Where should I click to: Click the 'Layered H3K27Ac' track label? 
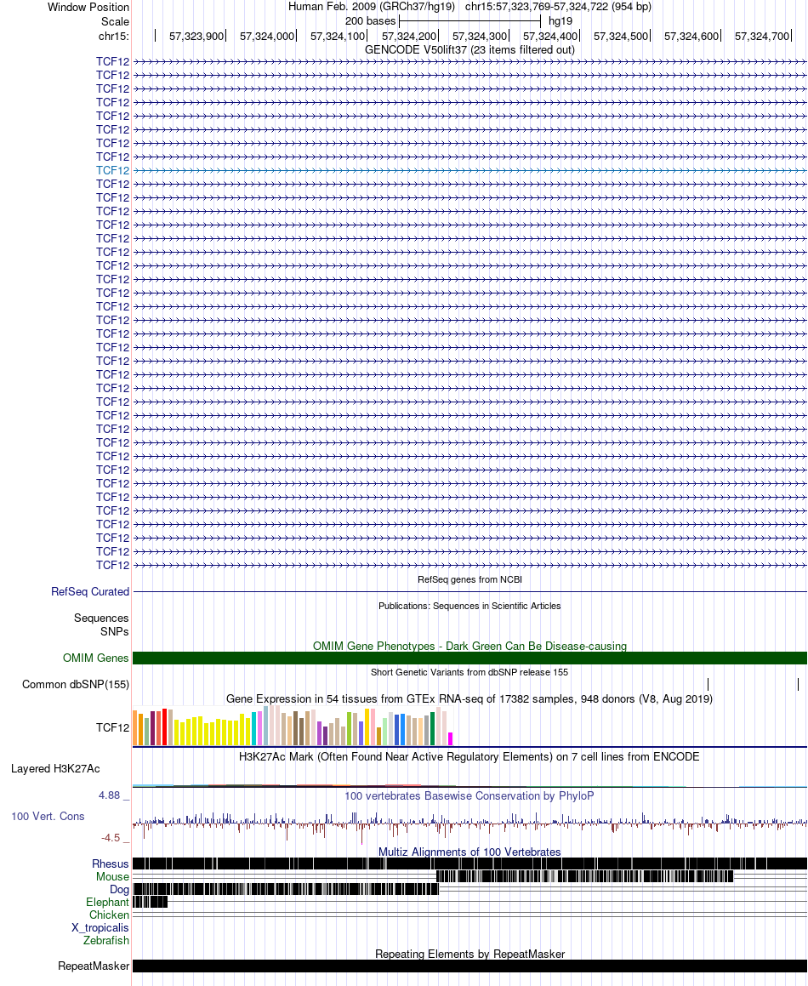pos(55,768)
